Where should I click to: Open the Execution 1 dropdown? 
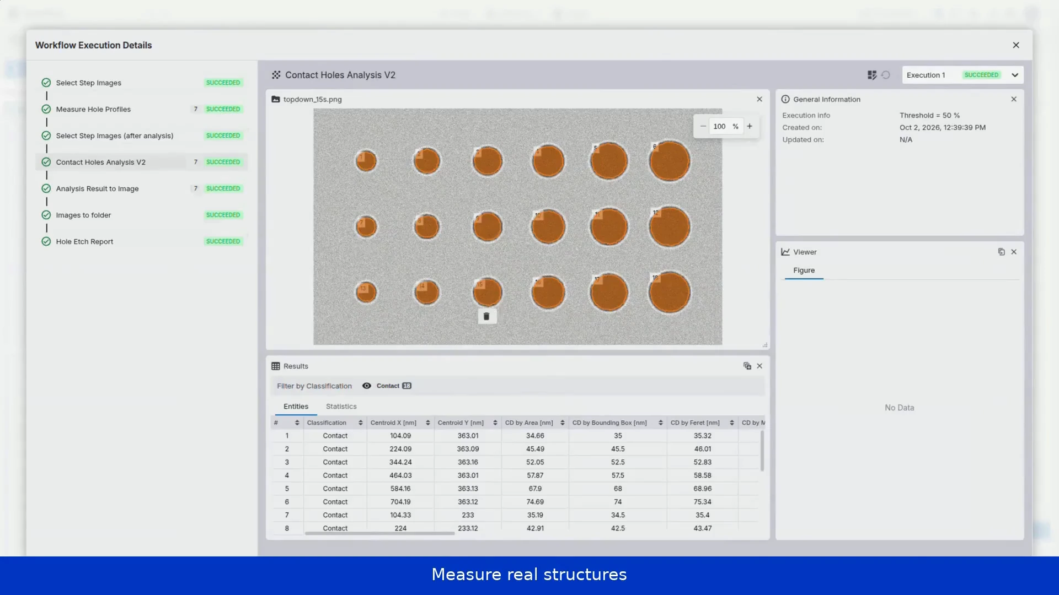tap(962, 75)
